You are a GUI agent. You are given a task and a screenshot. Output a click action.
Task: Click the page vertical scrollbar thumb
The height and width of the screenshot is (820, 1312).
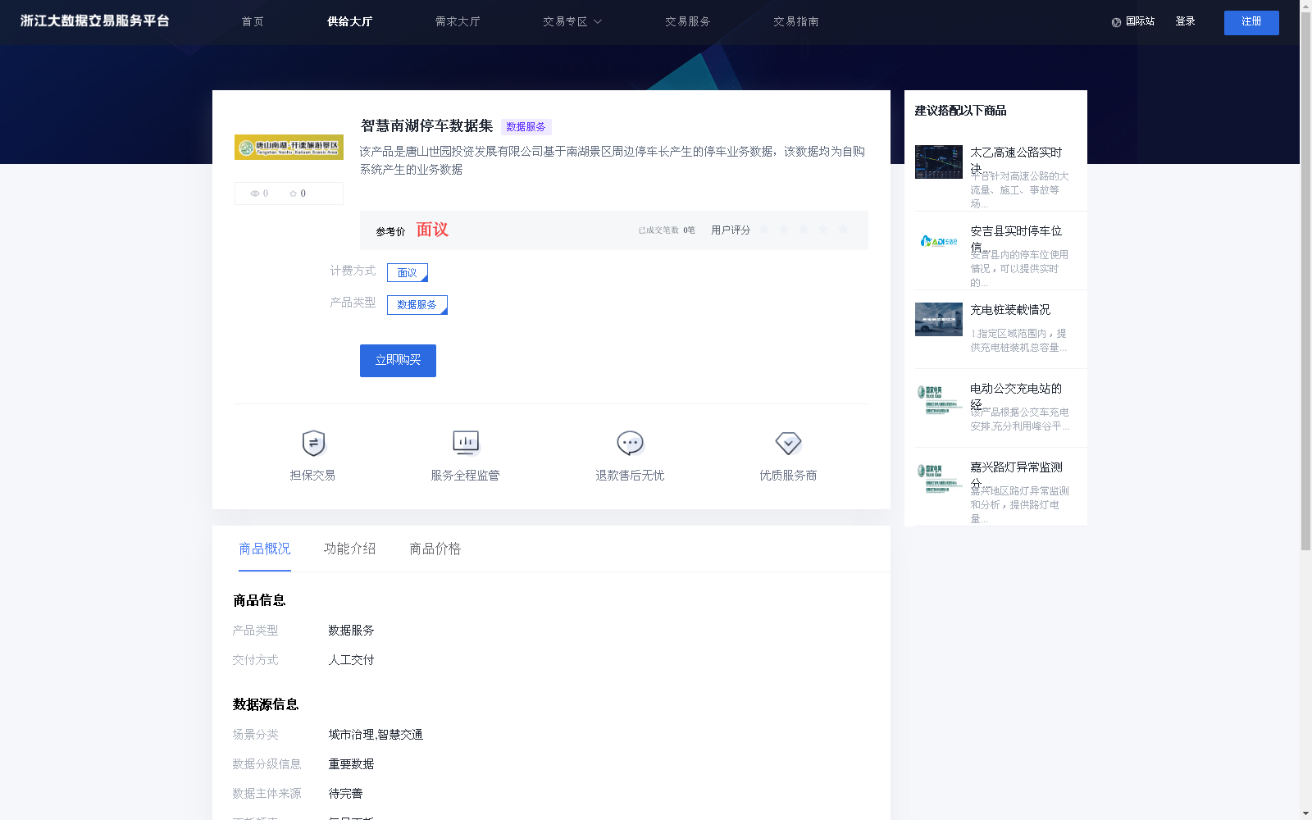click(1305, 279)
